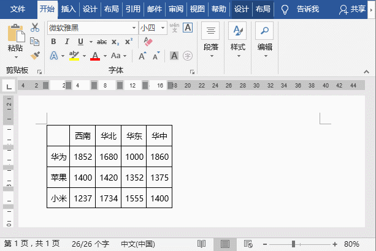376x251 pixels.
Task: Apply strikethrough to text
Action: [101, 42]
